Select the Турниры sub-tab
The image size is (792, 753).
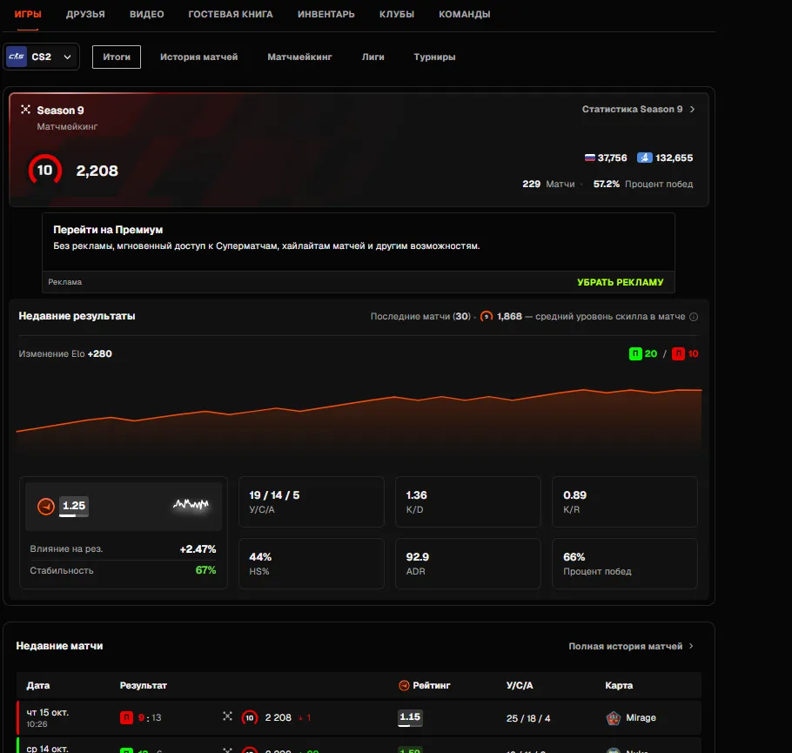click(434, 57)
